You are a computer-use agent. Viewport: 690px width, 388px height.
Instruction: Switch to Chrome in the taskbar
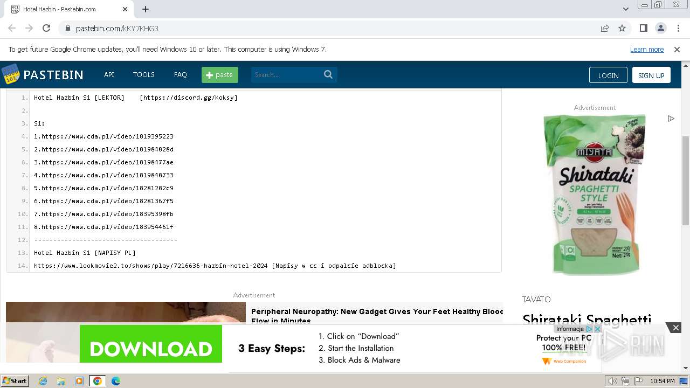click(x=97, y=381)
